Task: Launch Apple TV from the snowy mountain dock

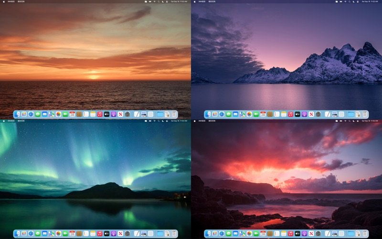Action: pos(297,114)
